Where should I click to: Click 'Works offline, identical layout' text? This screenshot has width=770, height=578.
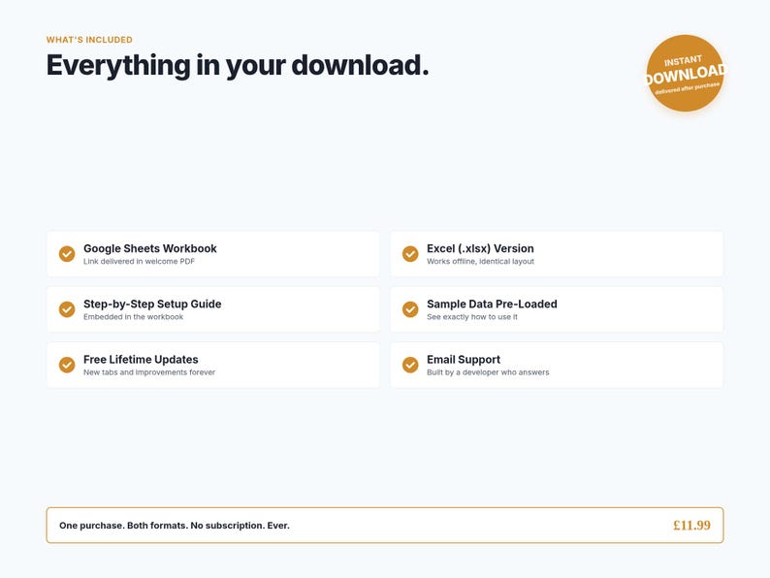pyautogui.click(x=480, y=261)
